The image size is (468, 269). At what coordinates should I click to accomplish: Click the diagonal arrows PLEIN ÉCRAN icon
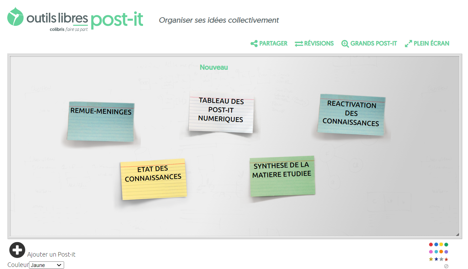(x=408, y=43)
